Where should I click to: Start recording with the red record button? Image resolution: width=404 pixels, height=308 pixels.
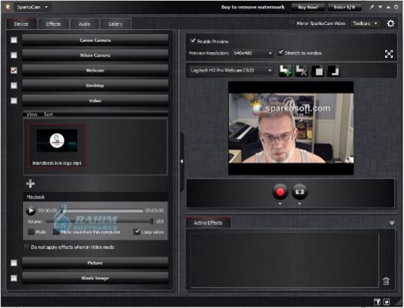[280, 192]
